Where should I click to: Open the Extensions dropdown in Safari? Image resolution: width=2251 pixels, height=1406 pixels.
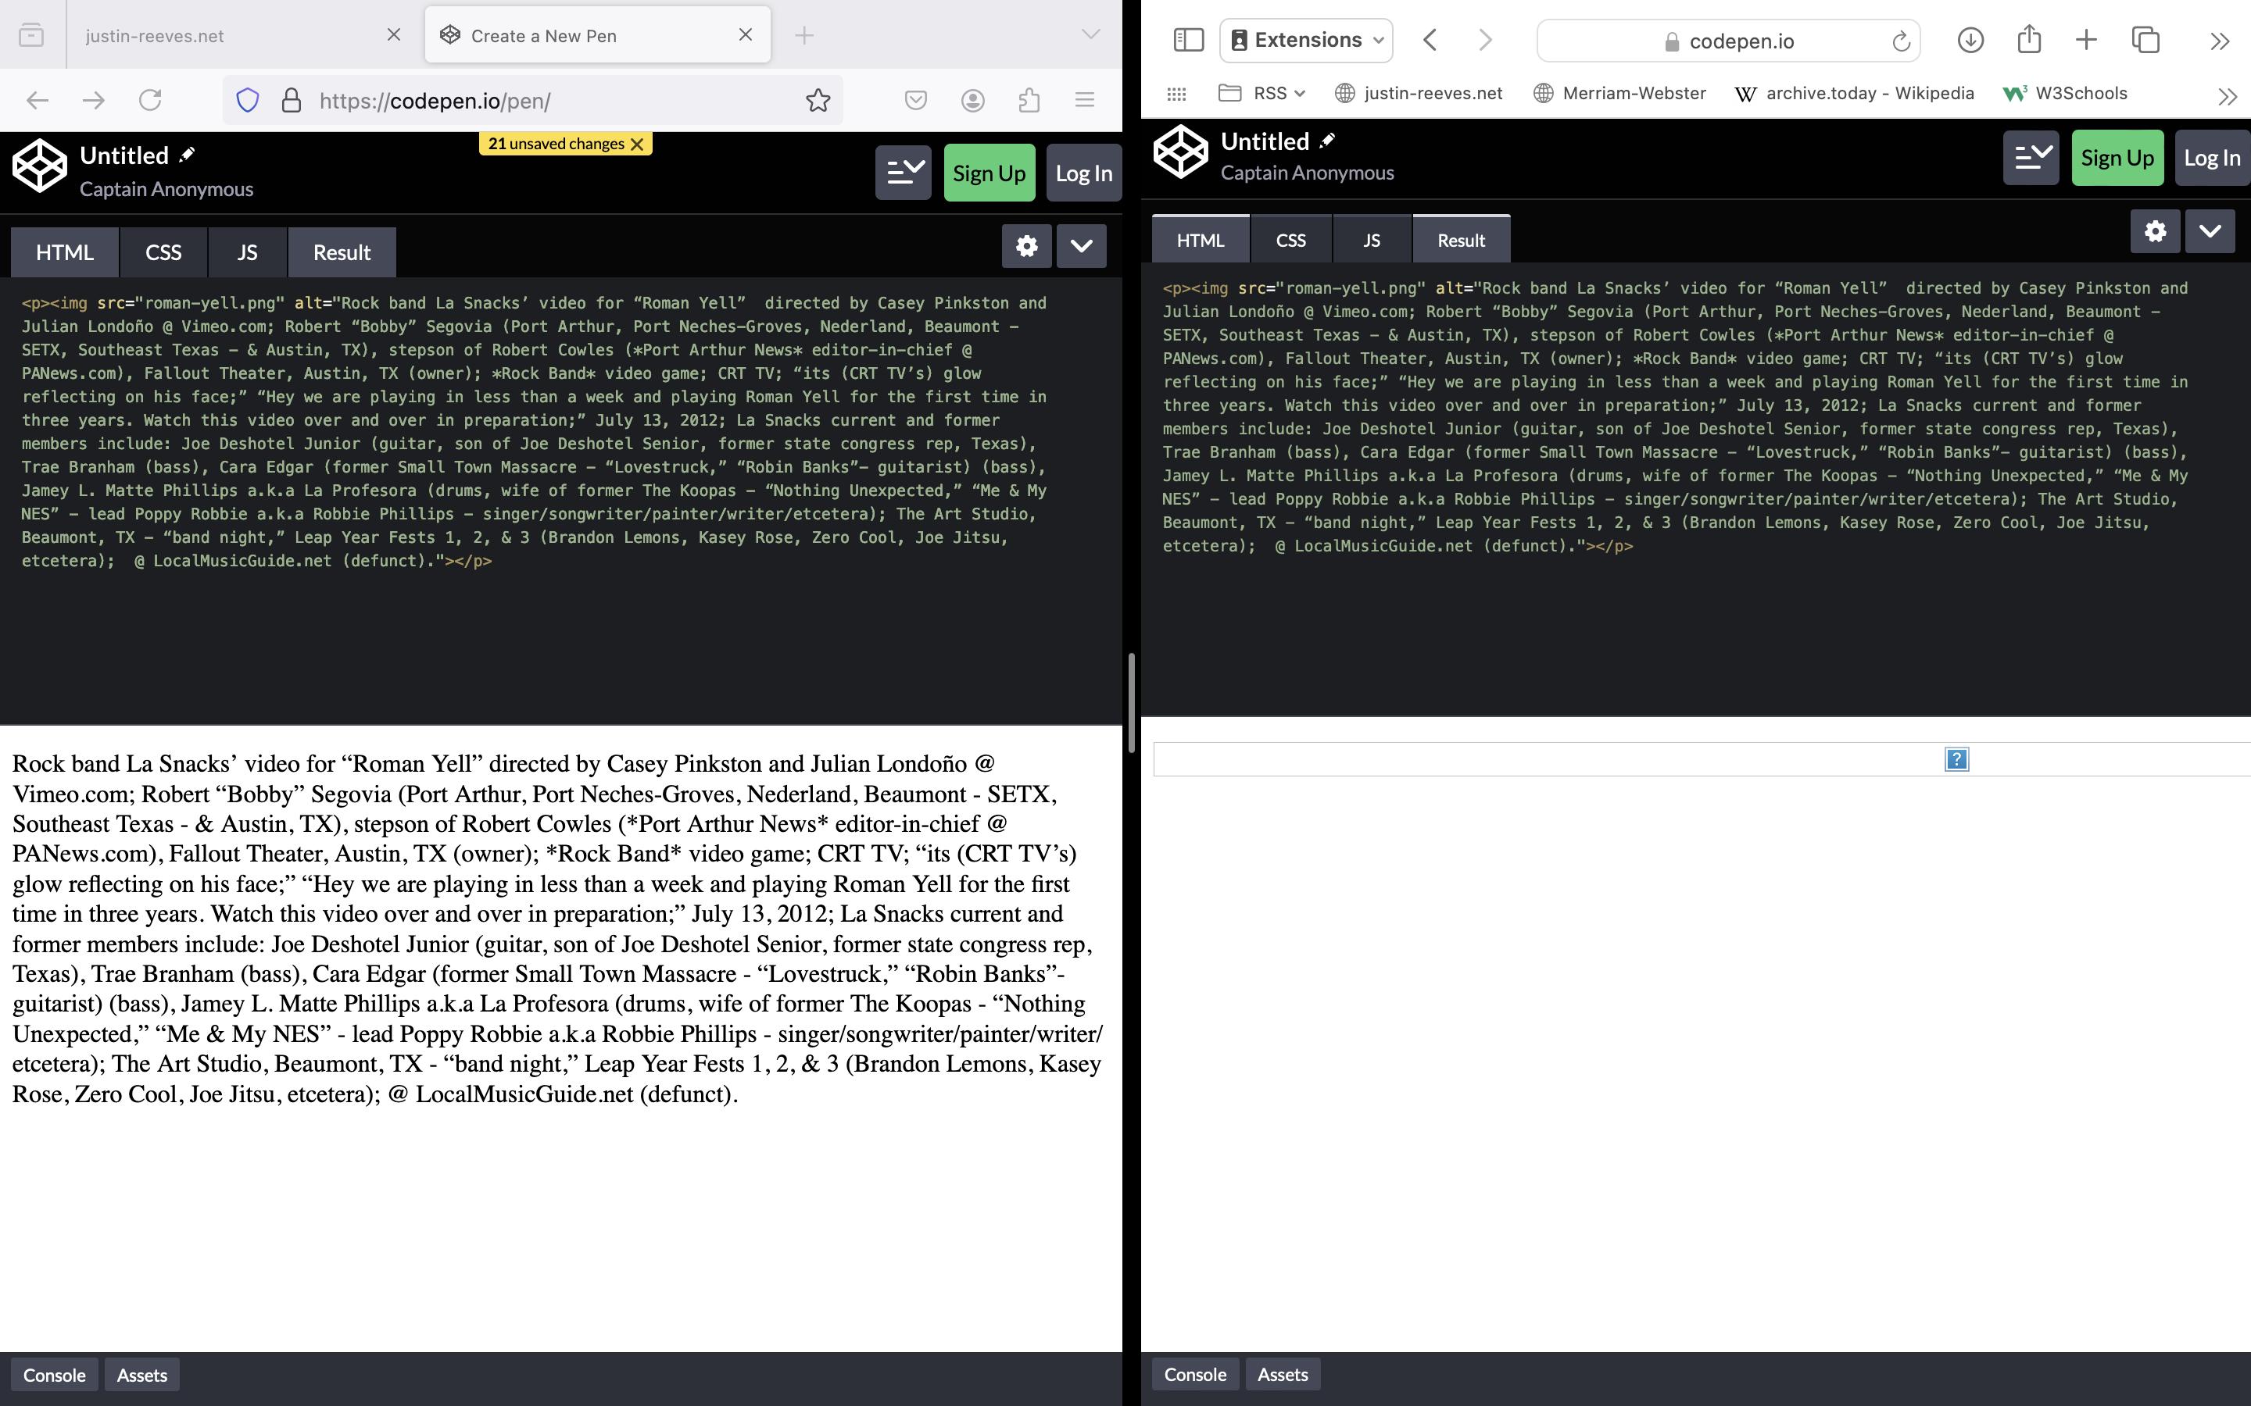(1304, 39)
